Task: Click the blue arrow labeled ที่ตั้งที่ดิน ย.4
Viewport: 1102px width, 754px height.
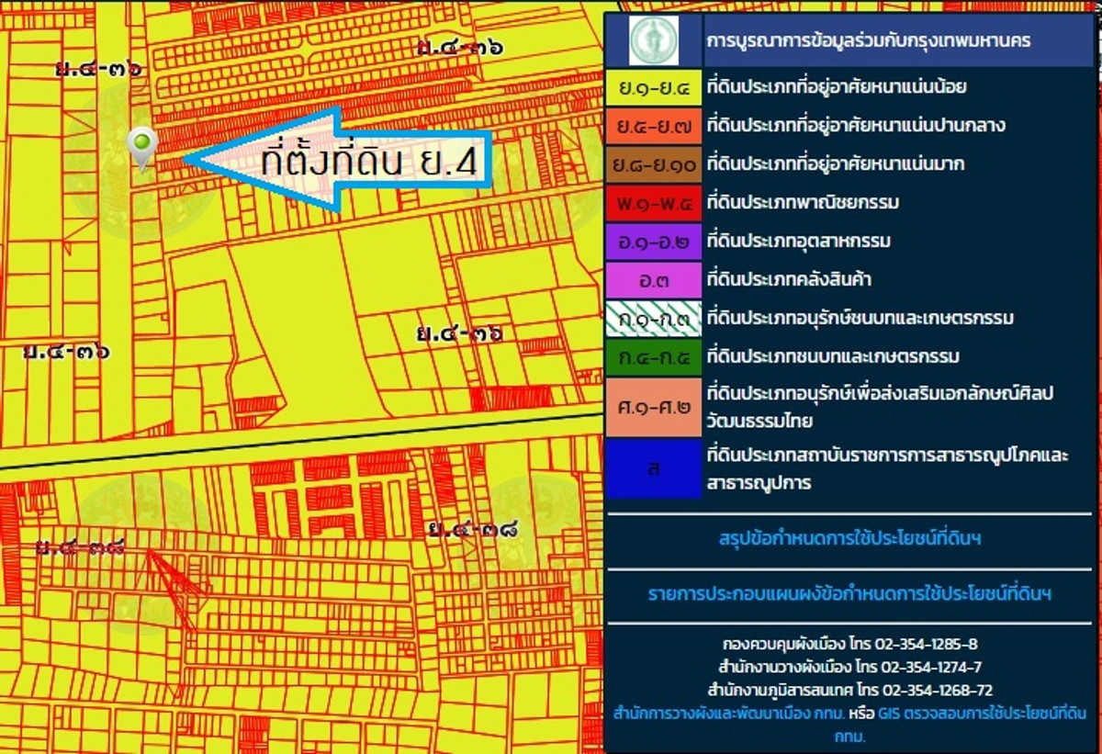Action: pos(340,162)
